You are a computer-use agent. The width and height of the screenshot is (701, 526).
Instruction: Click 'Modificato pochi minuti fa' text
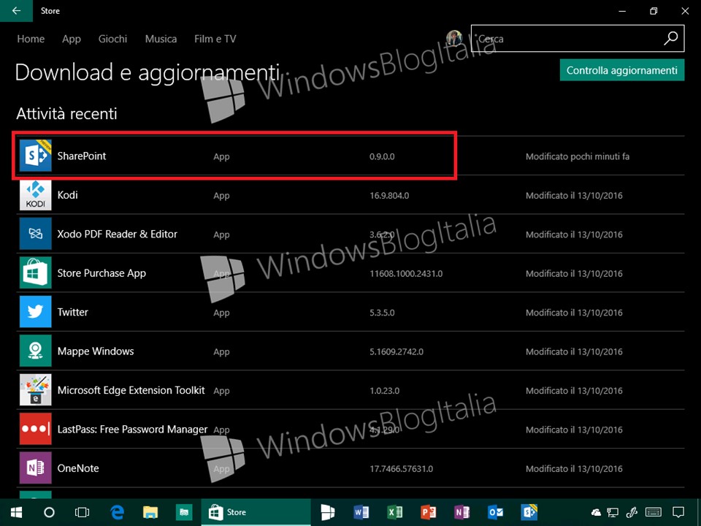pyautogui.click(x=578, y=156)
